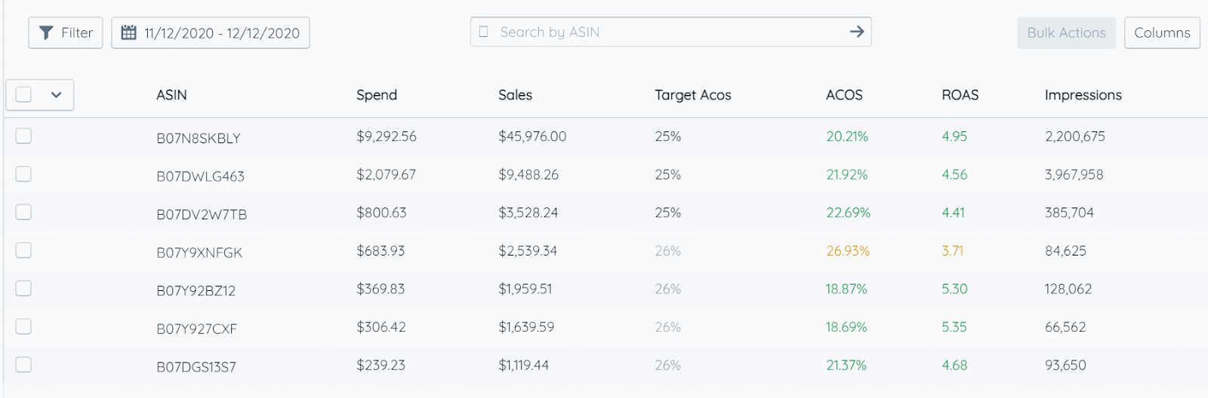Sort by the ACOS column header

844,95
